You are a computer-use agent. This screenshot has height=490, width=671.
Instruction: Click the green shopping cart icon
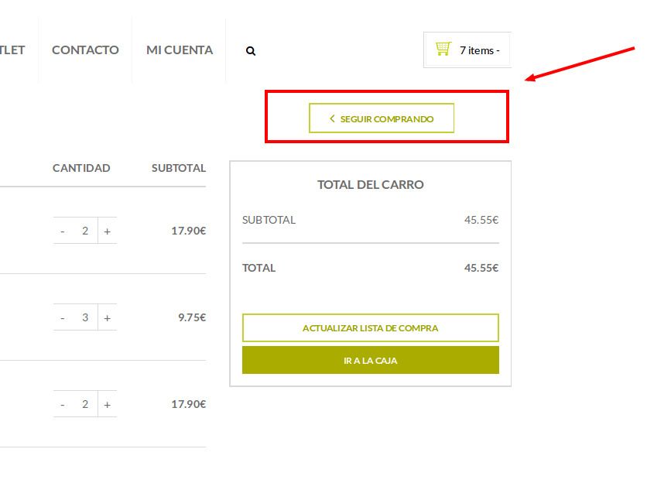[443, 49]
